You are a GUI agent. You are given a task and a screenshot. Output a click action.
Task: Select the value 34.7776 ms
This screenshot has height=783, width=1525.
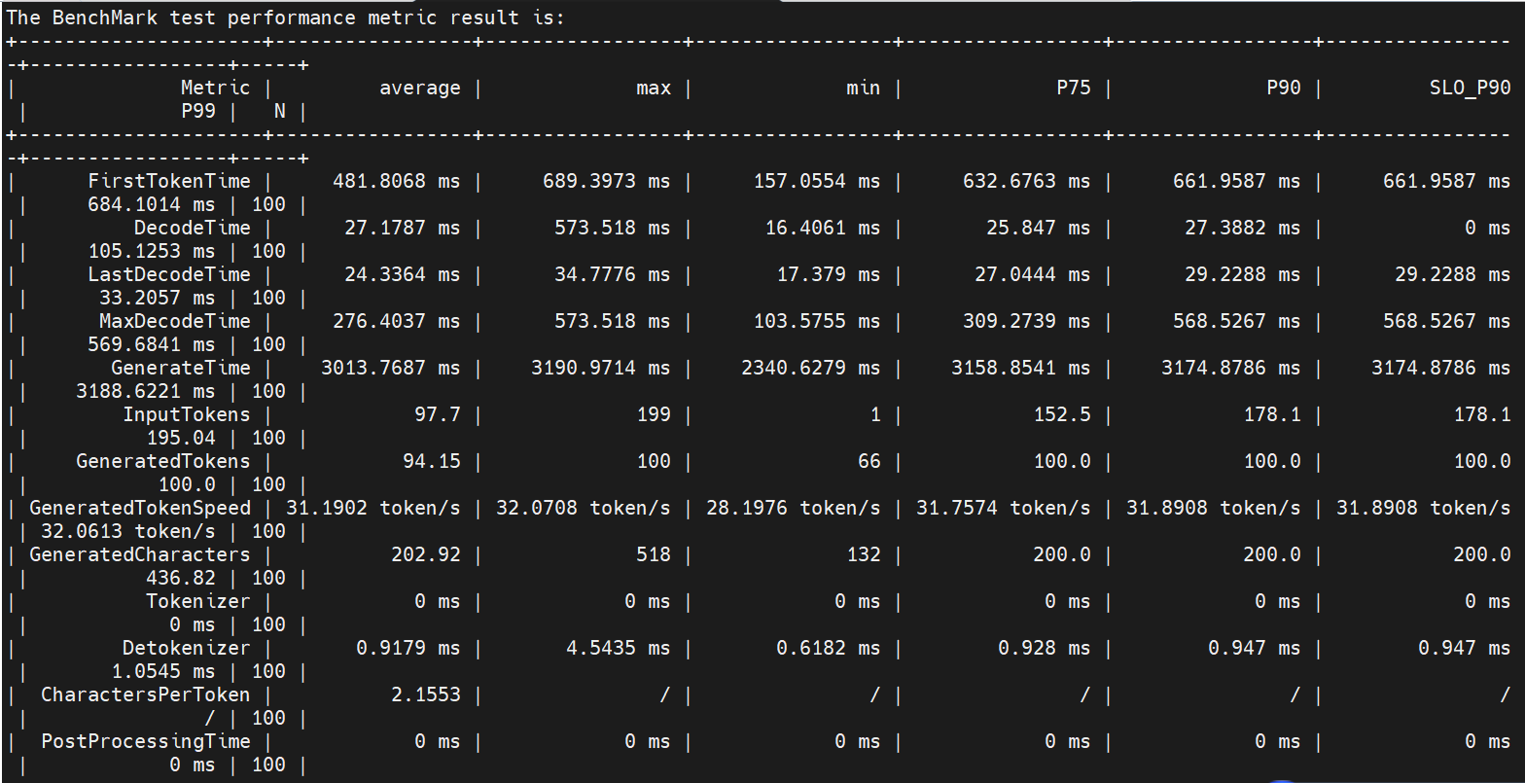pos(613,274)
